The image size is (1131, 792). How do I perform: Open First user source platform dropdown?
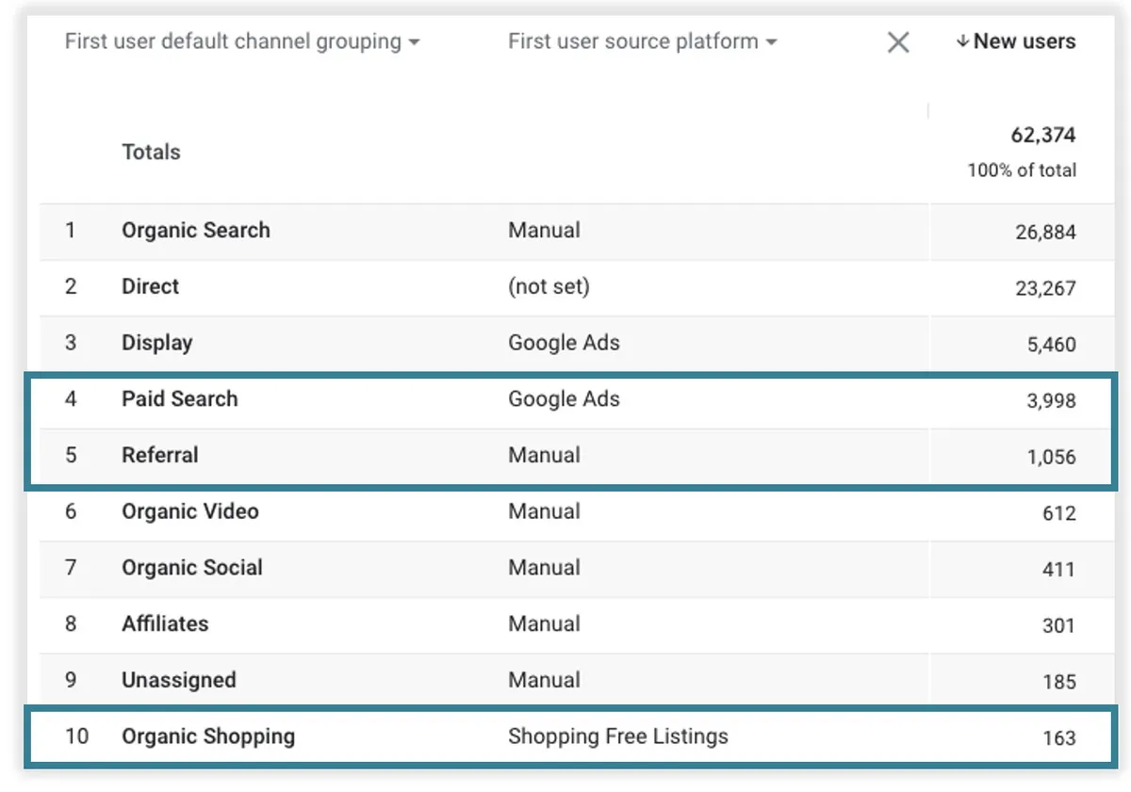click(642, 42)
